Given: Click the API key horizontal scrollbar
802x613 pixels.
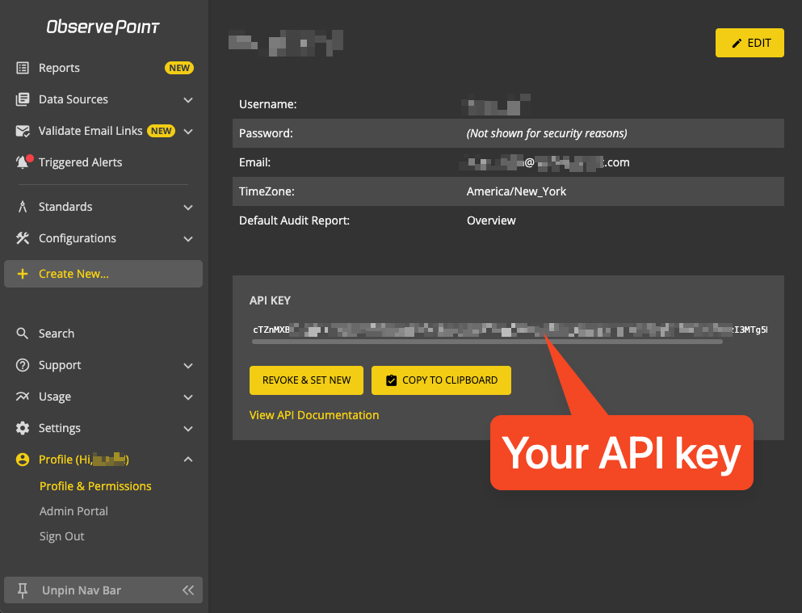Looking at the screenshot, I should 487,342.
